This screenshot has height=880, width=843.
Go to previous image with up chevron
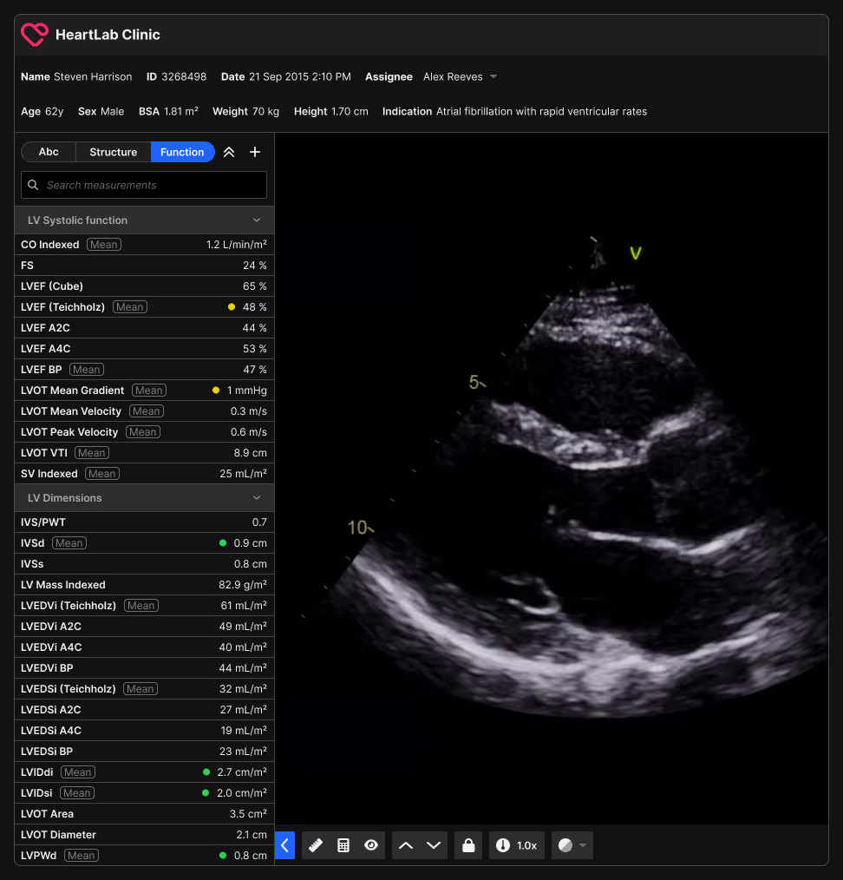[406, 845]
